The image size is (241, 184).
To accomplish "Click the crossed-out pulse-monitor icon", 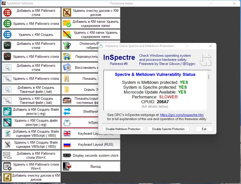I will [x=7, y=56].
